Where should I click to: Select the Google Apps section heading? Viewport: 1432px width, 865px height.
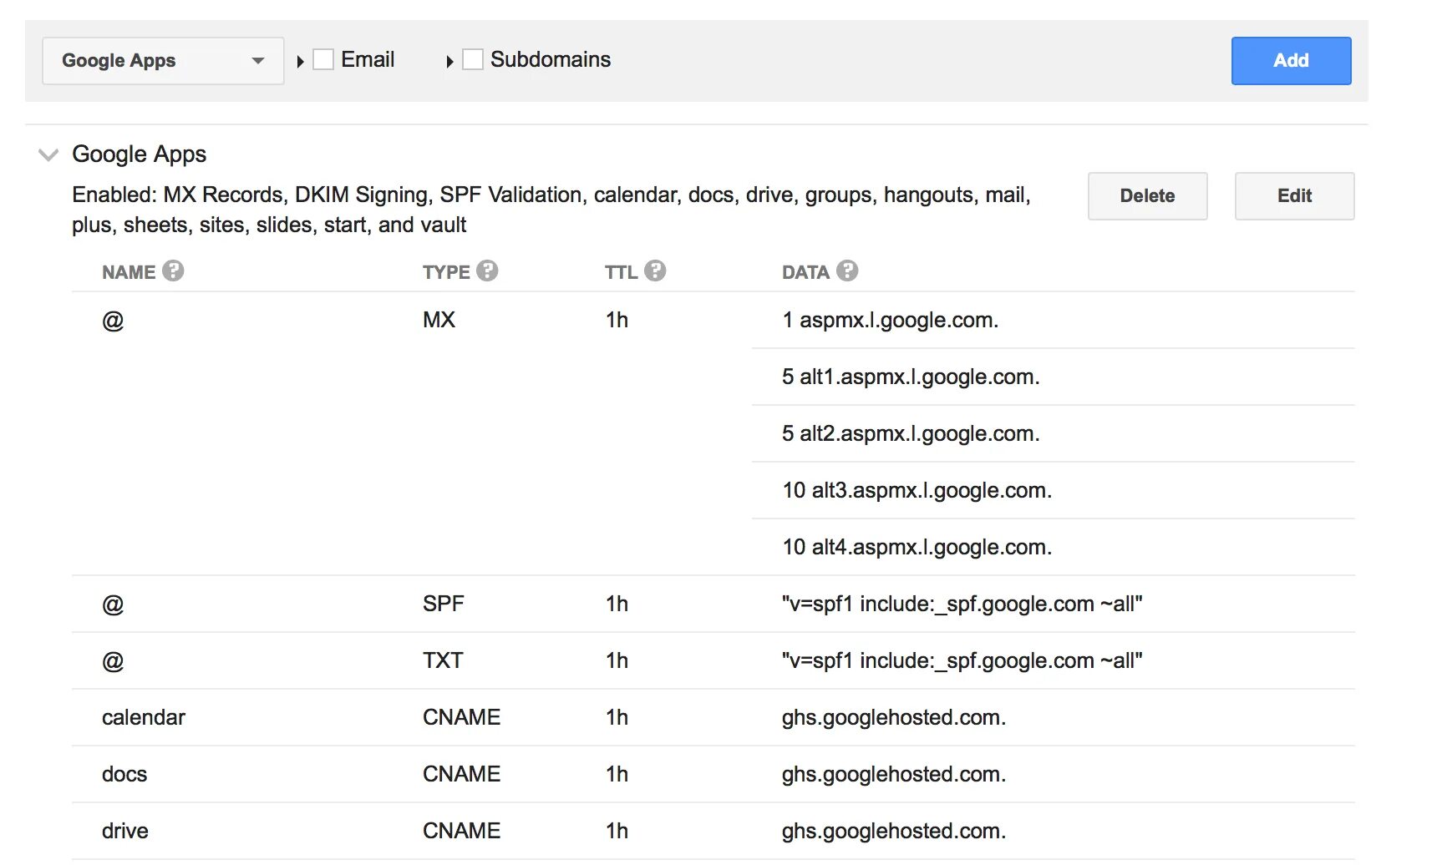(139, 154)
